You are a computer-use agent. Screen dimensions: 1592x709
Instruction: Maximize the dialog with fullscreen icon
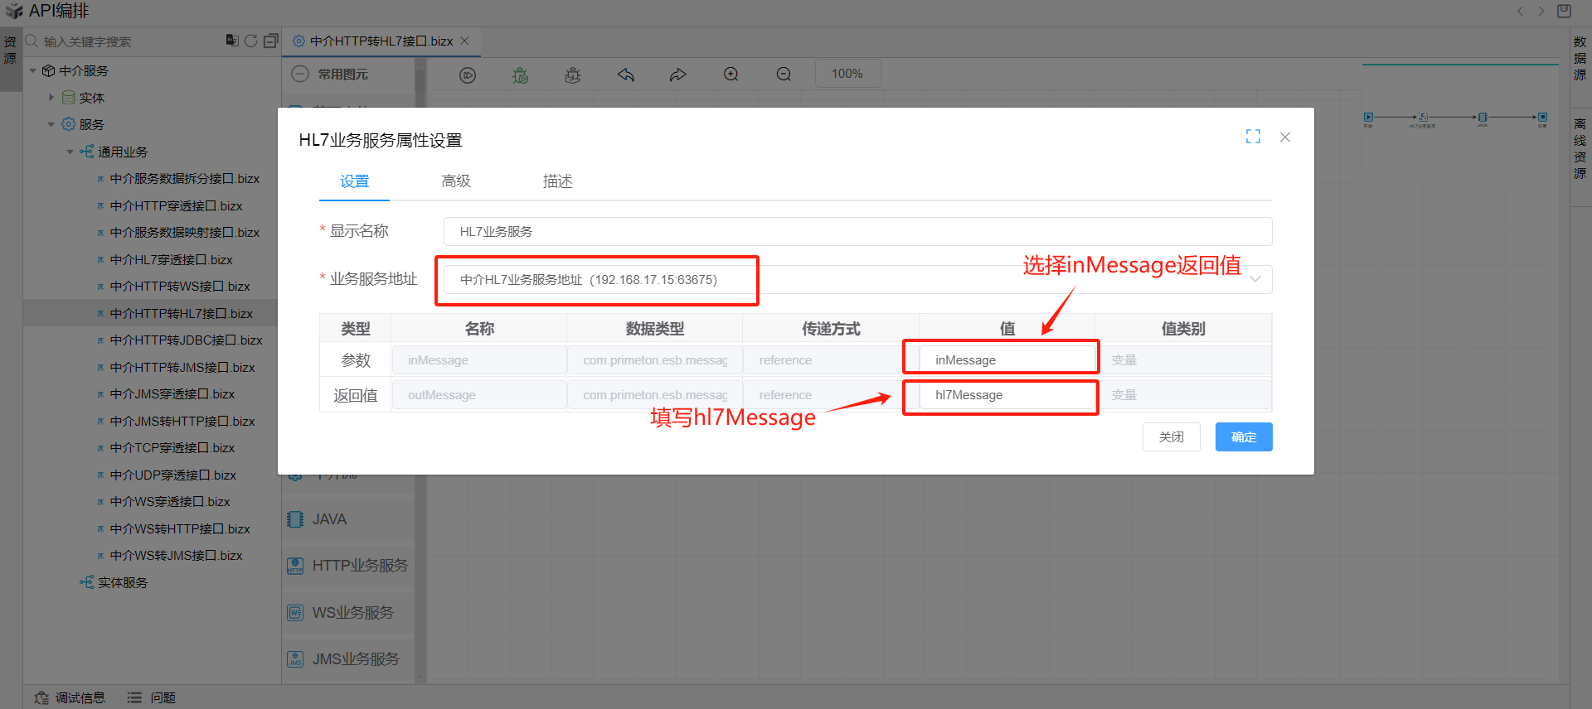pyautogui.click(x=1253, y=137)
